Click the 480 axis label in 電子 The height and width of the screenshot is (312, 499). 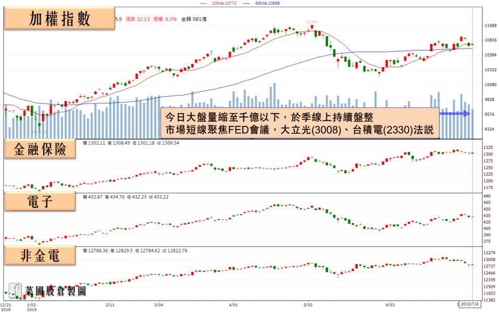pyautogui.click(x=487, y=196)
